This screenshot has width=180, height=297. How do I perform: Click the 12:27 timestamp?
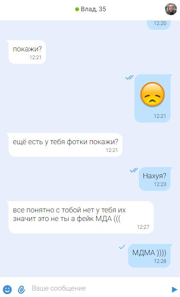[143, 227]
